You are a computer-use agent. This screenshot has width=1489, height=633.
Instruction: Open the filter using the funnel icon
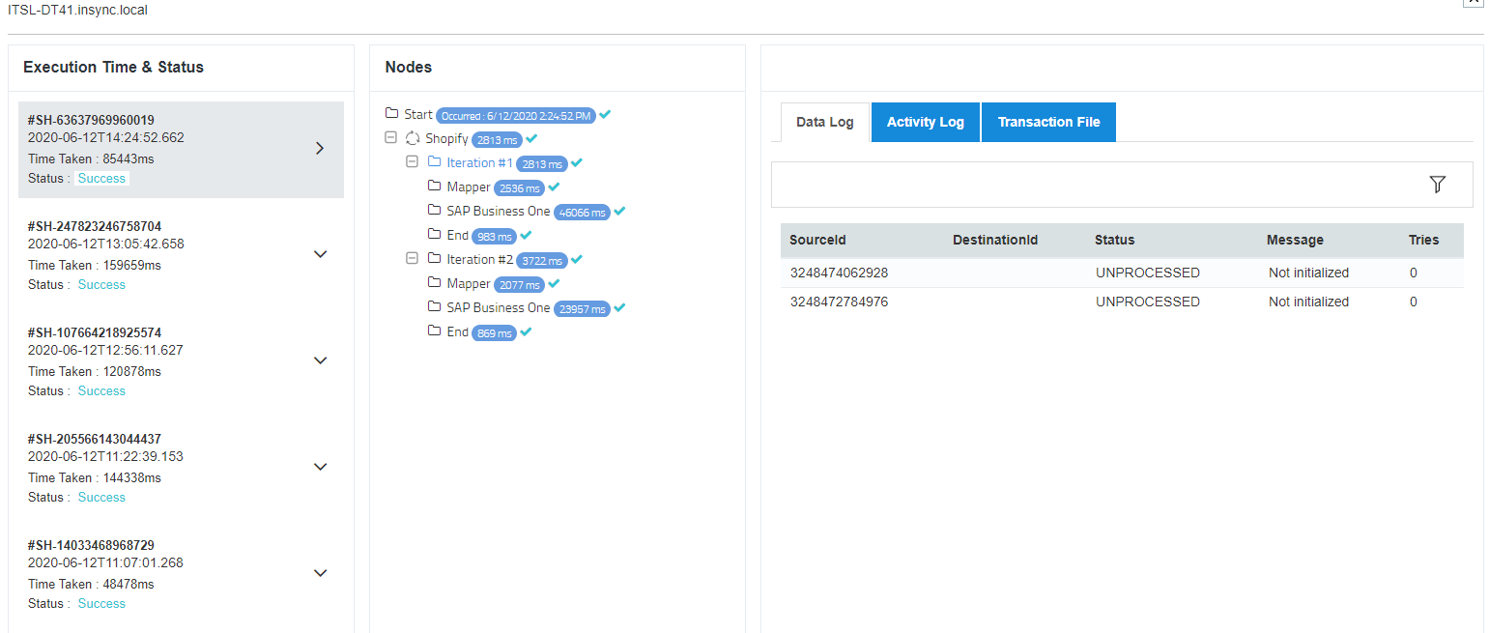point(1438,184)
